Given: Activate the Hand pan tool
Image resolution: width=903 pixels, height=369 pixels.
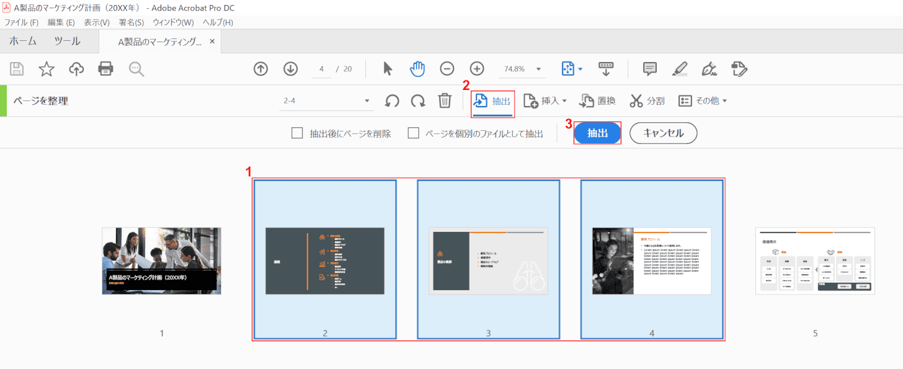Looking at the screenshot, I should coord(418,69).
